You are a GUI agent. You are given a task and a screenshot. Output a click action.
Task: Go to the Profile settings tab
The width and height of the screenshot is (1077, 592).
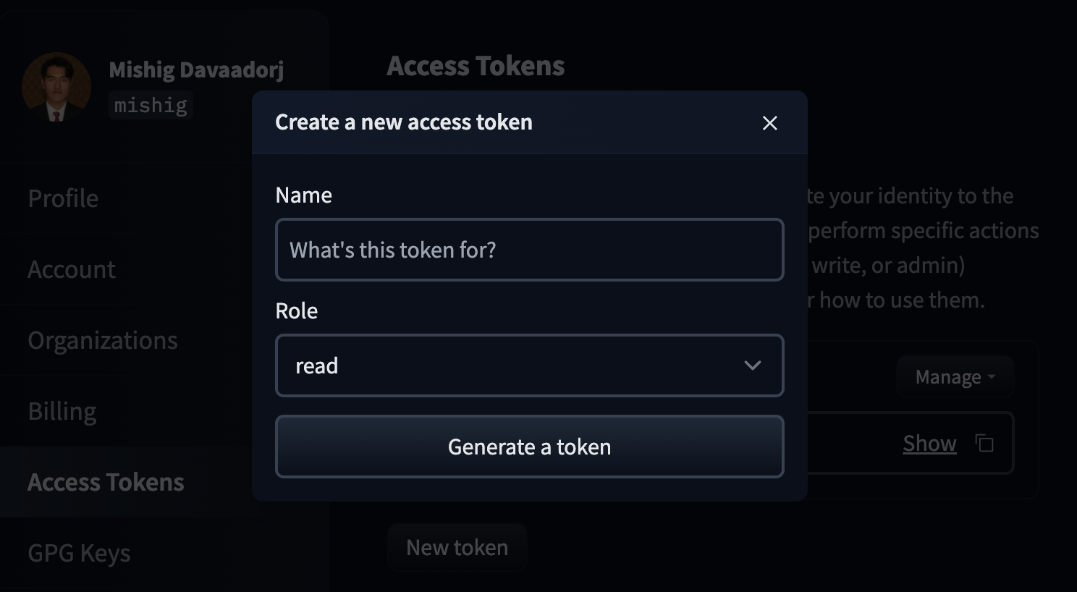coord(63,198)
